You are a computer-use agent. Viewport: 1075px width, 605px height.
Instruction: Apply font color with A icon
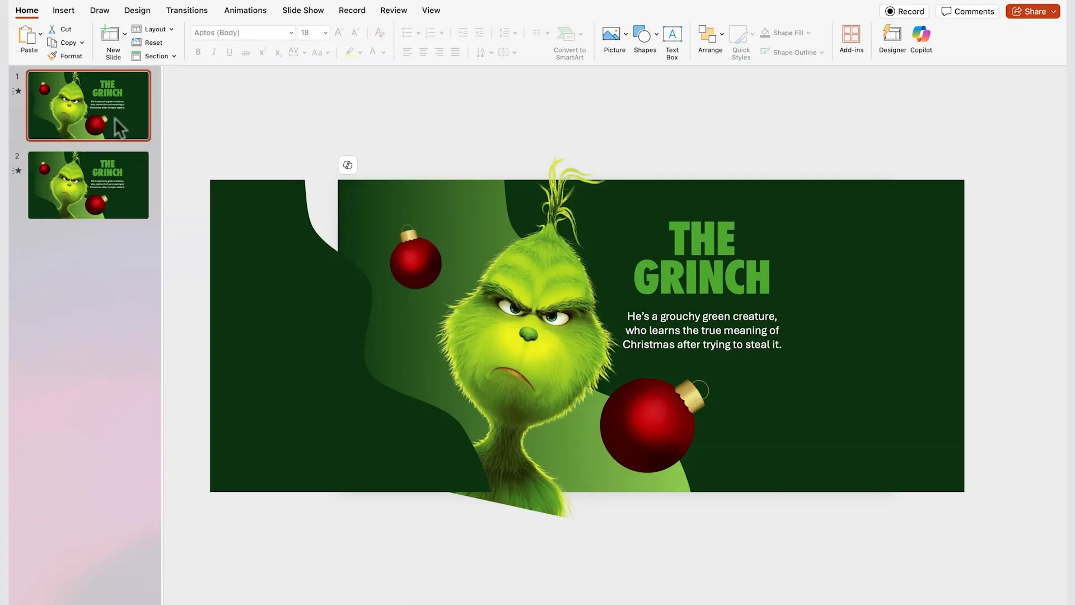[373, 52]
